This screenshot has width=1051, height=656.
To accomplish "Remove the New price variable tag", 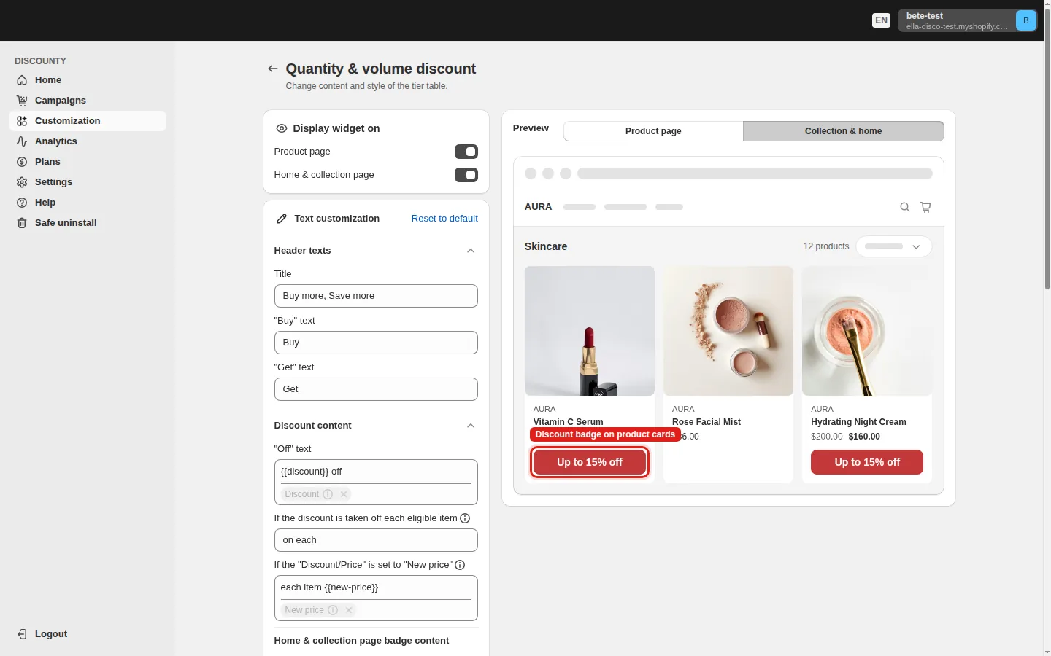I will pyautogui.click(x=349, y=610).
